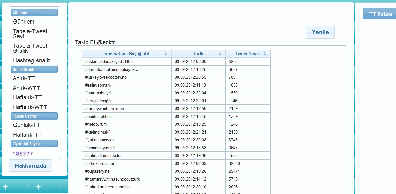Sort by Tabela/Konu Başlığı Adı arrows
This screenshot has height=194, width=396.
(x=166, y=54)
